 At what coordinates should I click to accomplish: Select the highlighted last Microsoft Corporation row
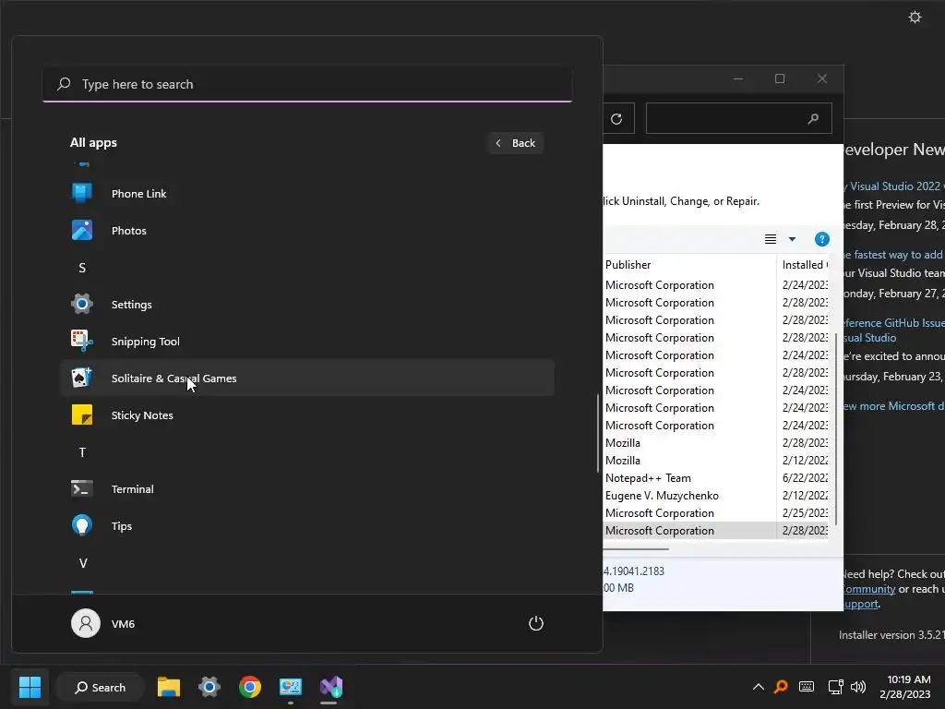[716, 531]
